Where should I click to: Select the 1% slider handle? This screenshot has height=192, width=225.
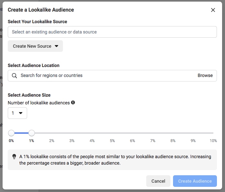coord(31,133)
